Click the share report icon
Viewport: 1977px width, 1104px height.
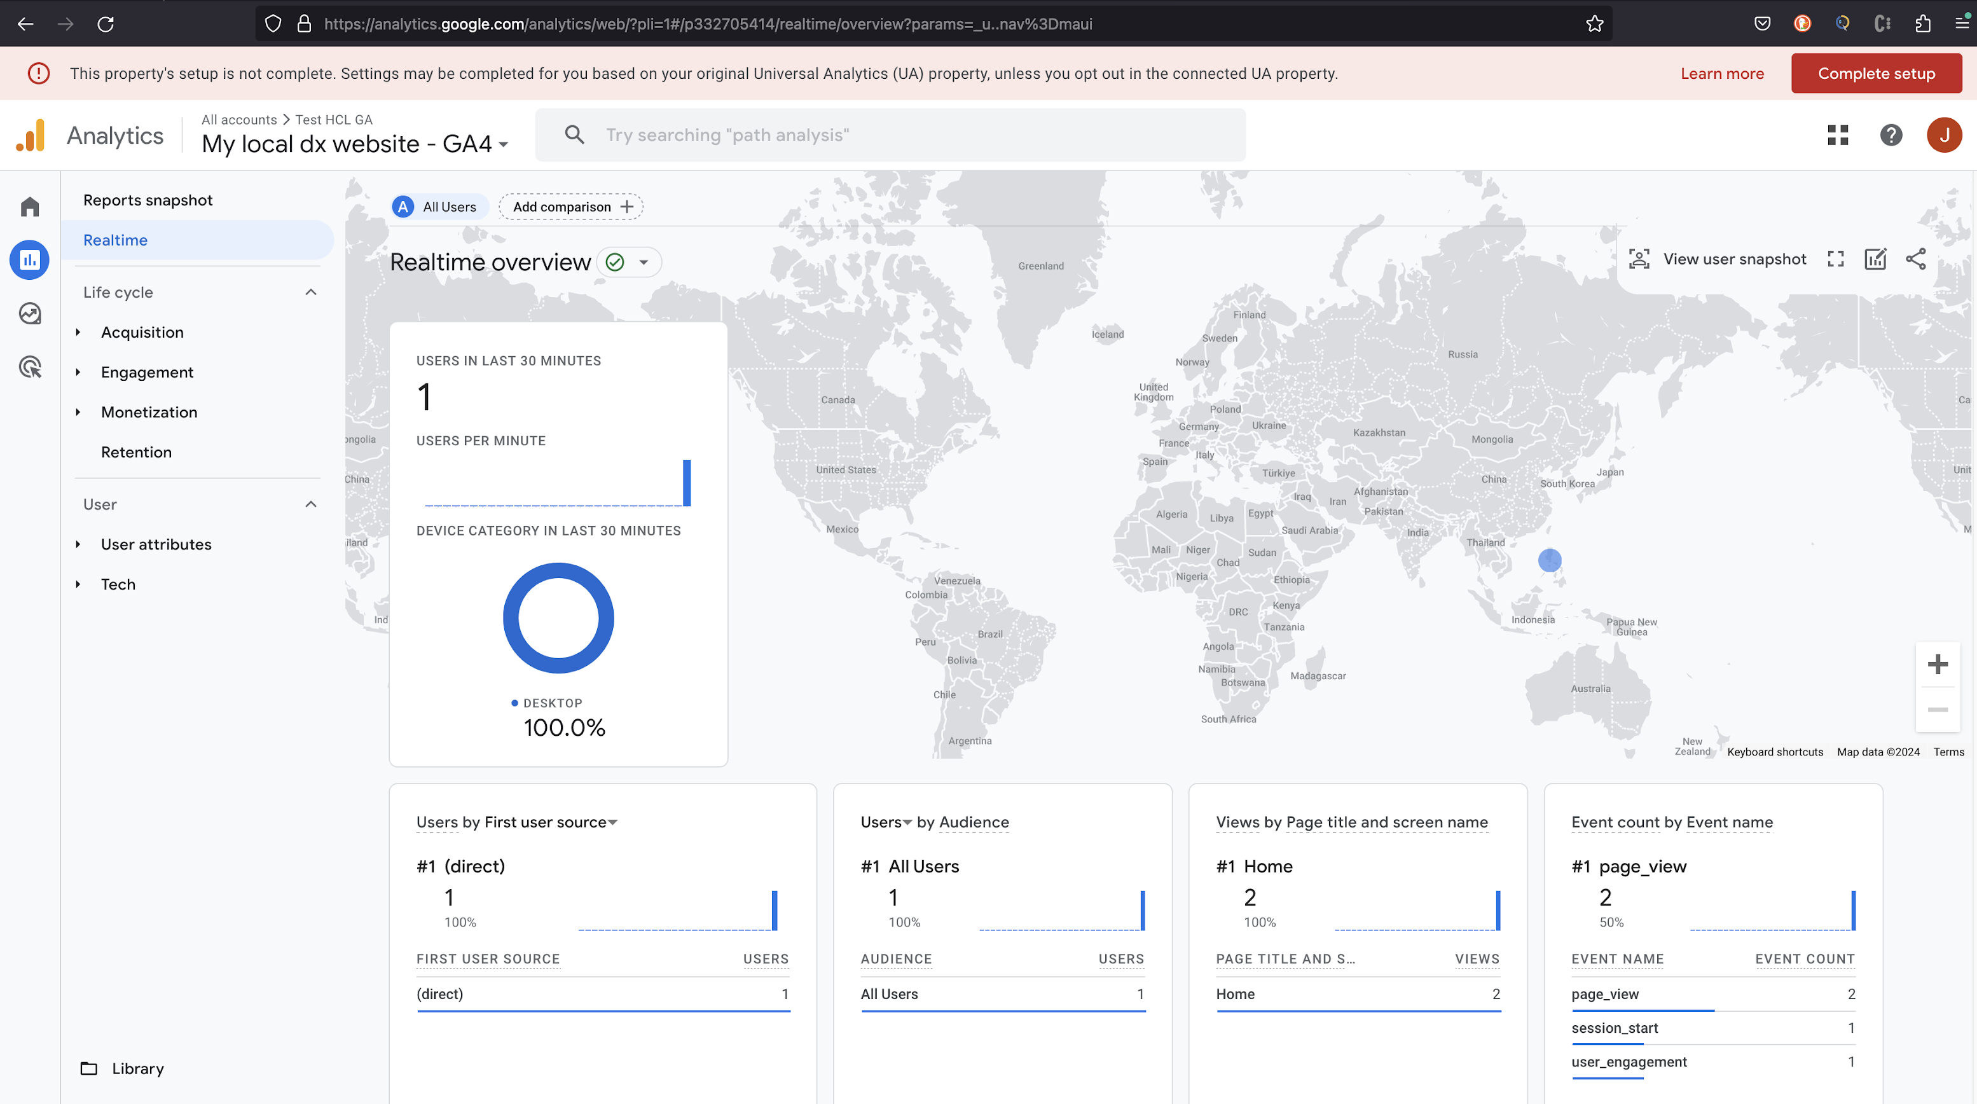tap(1915, 259)
